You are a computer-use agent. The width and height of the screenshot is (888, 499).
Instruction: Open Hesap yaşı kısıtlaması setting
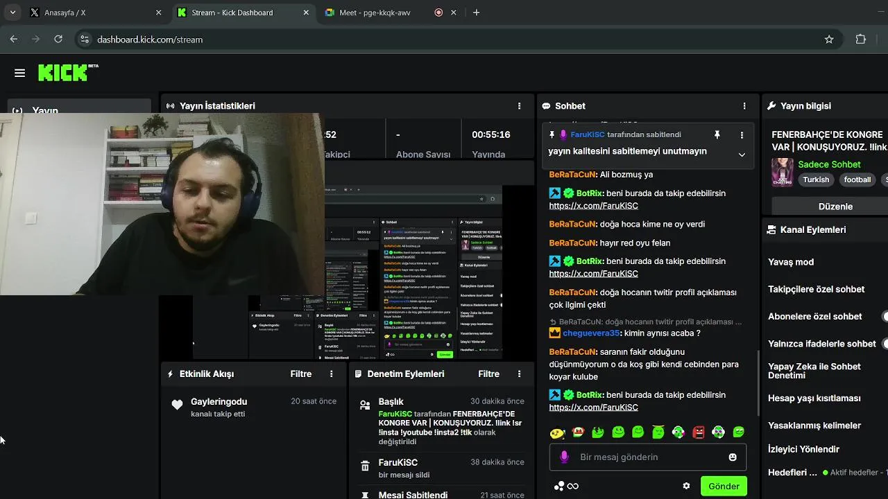814,398
